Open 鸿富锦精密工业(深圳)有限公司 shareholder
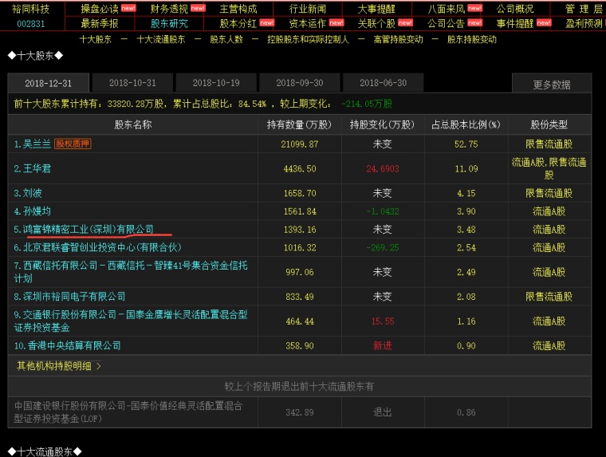Image resolution: width=606 pixels, height=457 pixels. pos(89,229)
